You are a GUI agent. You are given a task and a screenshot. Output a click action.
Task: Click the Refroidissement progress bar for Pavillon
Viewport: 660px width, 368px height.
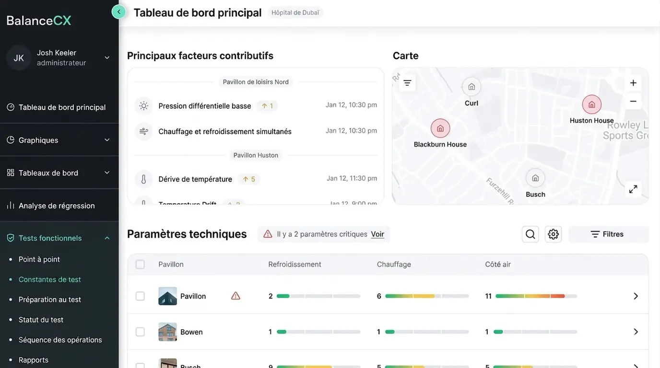point(319,296)
